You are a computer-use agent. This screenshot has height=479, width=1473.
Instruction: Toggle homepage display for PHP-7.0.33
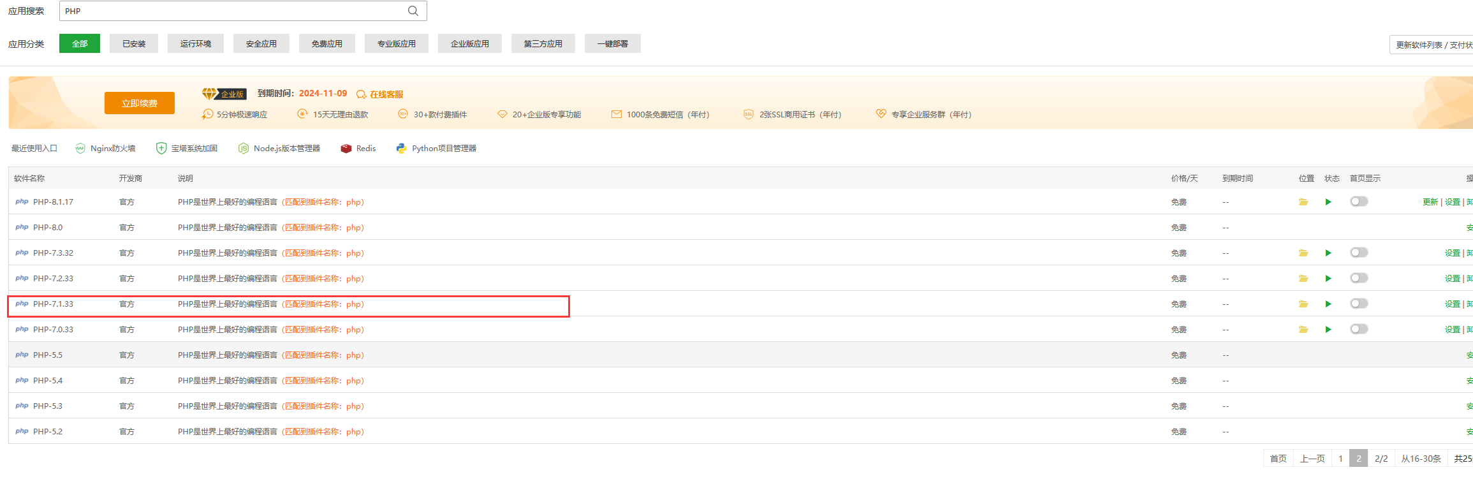pyautogui.click(x=1359, y=329)
